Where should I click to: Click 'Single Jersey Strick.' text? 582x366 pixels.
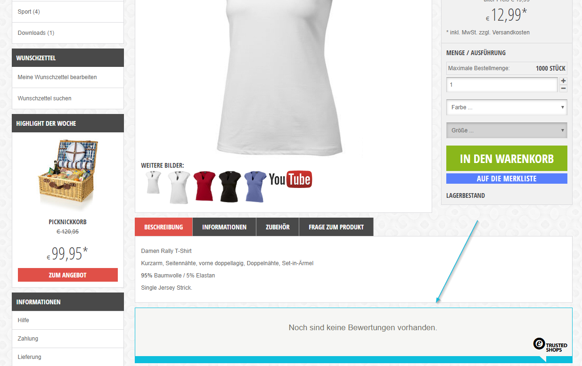pos(167,288)
